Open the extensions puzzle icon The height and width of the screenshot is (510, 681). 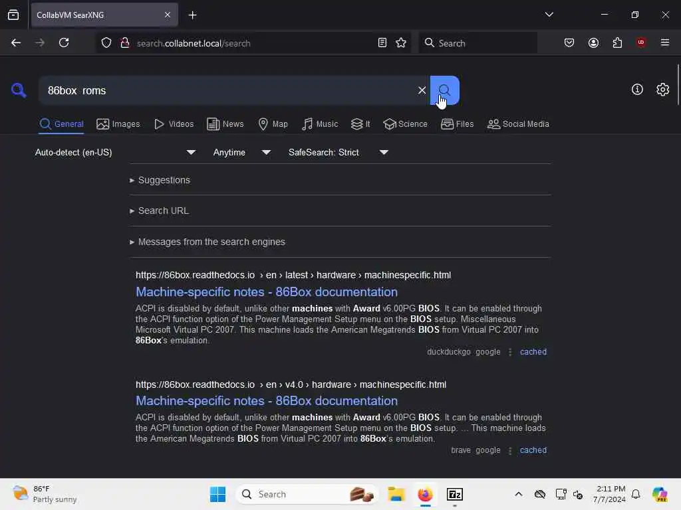tap(617, 42)
